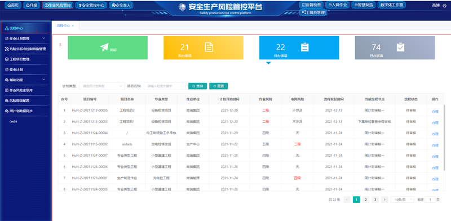Click the cell 生产中心
This screenshot has width=451, height=221.
[193, 144]
